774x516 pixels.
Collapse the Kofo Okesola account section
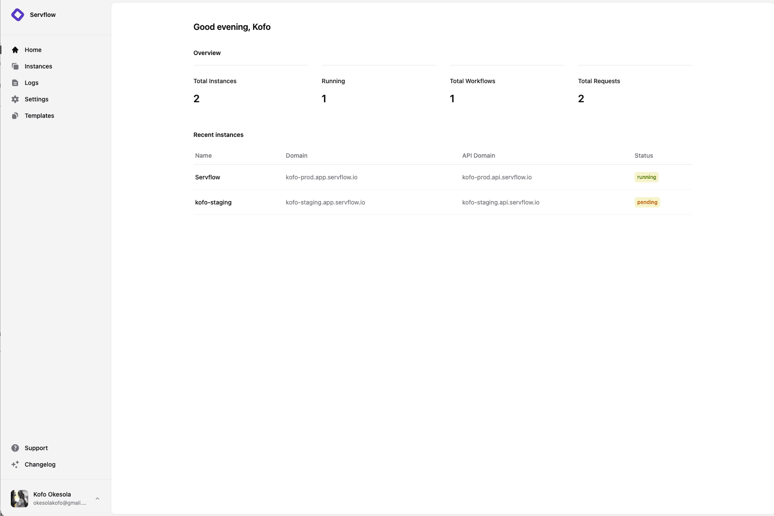(x=52, y=498)
